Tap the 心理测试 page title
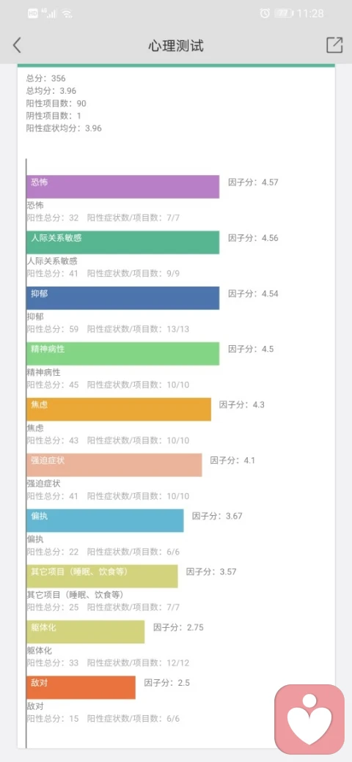The image size is (352, 762). click(x=176, y=45)
